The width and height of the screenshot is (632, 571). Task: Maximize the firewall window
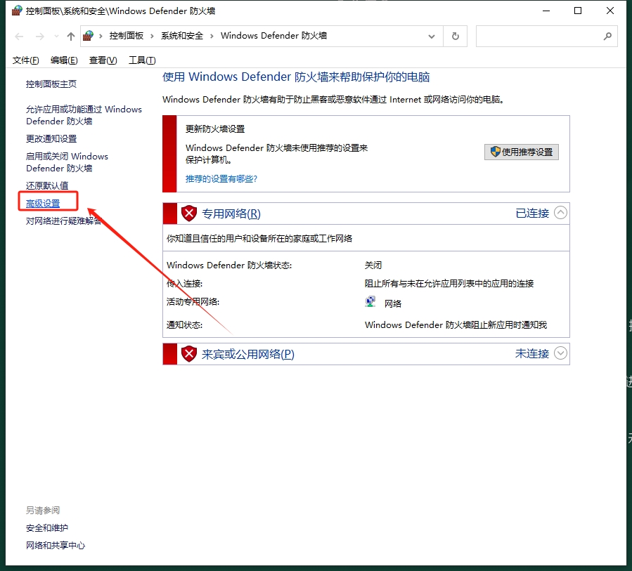point(578,11)
